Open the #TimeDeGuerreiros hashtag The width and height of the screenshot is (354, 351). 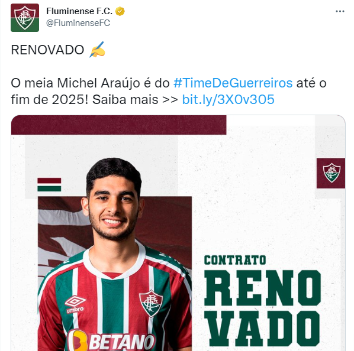(x=233, y=83)
